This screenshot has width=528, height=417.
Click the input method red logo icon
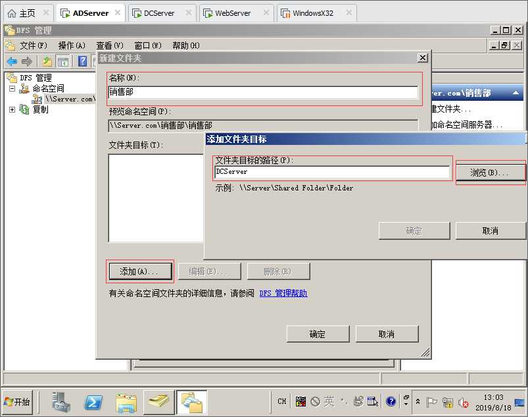[300, 401]
